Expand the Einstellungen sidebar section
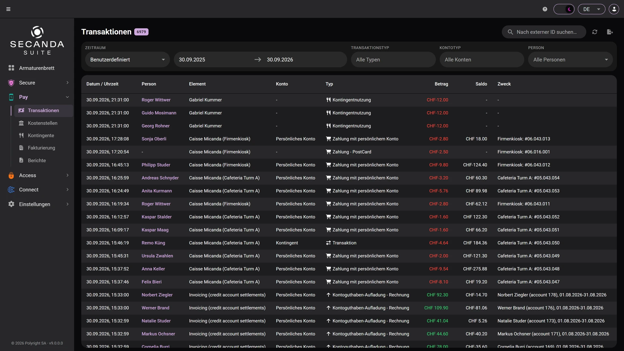 point(37,204)
